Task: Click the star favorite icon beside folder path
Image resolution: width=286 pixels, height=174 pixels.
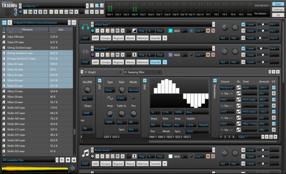Action: point(74,23)
